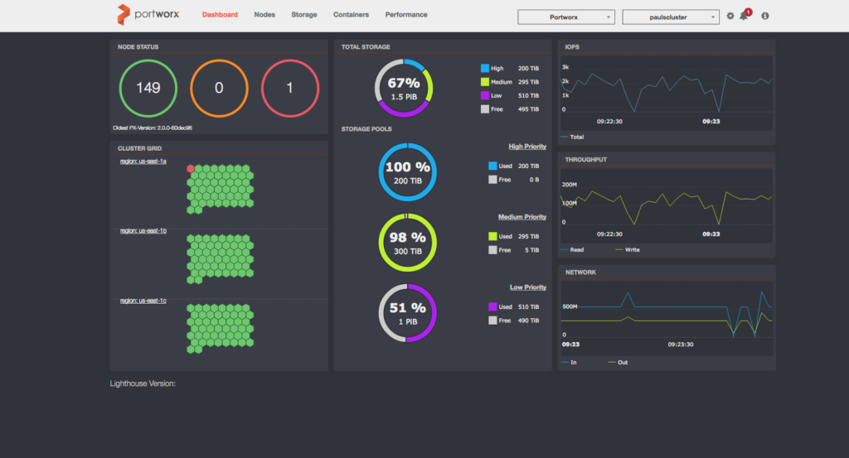Image resolution: width=849 pixels, height=458 pixels.
Task: Go to the Containers tab
Action: click(x=351, y=15)
